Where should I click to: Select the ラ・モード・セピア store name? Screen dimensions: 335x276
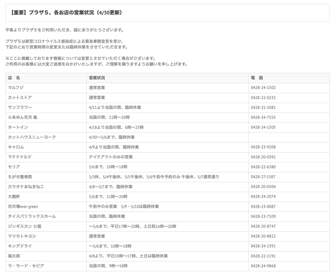click(x=26, y=266)
